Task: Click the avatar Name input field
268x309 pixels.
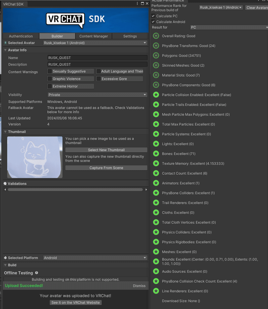Action: tap(97, 58)
